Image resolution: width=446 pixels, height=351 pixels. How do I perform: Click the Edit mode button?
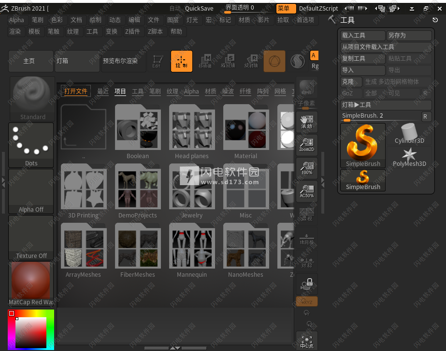point(158,61)
